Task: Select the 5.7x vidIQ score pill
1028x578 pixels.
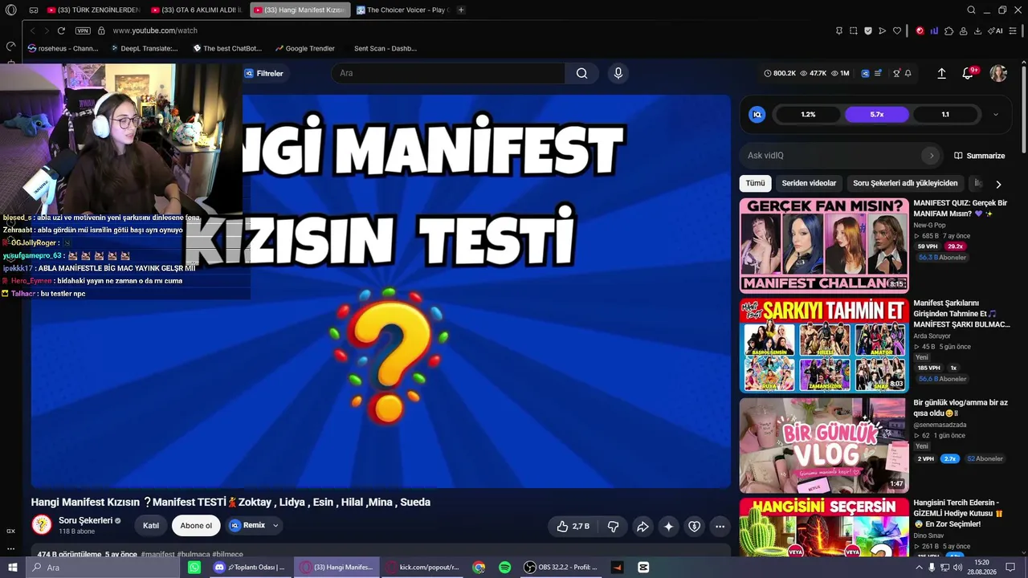Action: tap(877, 115)
